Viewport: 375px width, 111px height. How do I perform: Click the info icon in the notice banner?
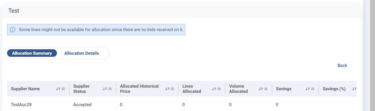point(12,30)
